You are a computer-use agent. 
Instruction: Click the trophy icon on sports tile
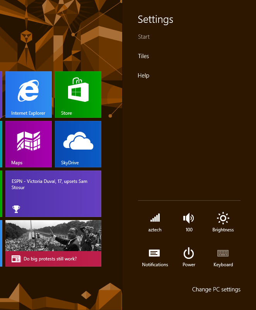(16, 209)
